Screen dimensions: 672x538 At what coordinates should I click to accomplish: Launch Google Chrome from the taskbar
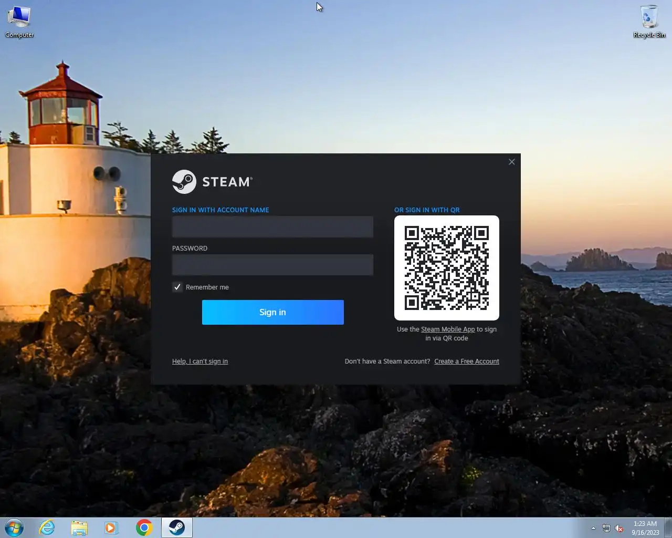[144, 527]
